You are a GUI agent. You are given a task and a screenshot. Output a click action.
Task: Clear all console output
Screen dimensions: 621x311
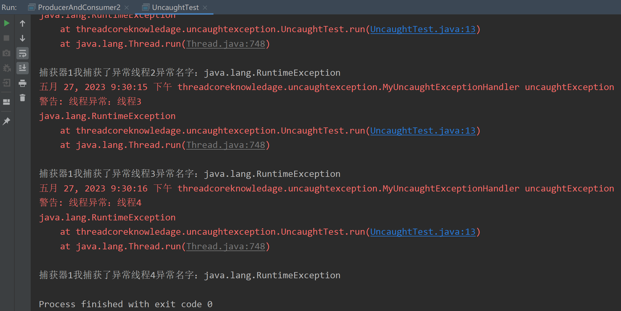click(22, 98)
